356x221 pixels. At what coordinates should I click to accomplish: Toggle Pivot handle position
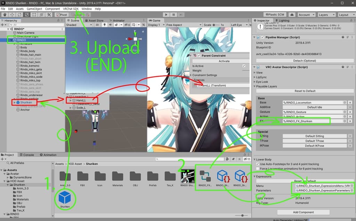tap(62, 15)
